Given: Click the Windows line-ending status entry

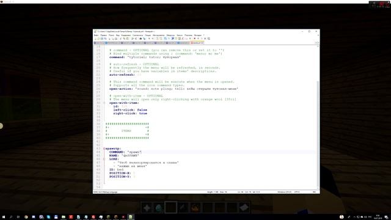Looking at the screenshot, I should 284,192.
